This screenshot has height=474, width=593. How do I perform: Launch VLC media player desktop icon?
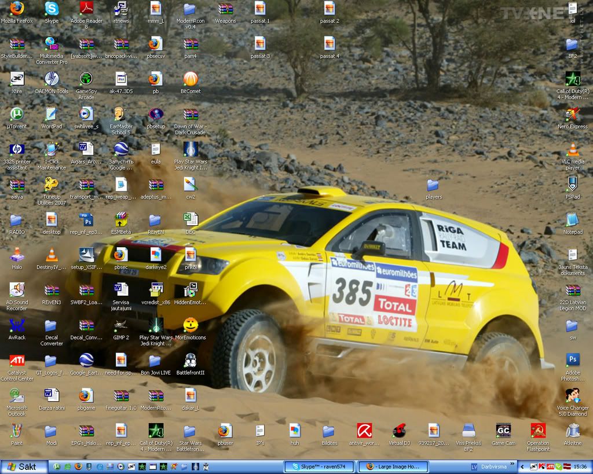coord(573,156)
